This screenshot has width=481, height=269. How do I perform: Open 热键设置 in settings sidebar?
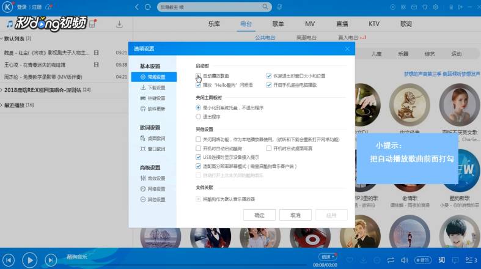pos(153,98)
